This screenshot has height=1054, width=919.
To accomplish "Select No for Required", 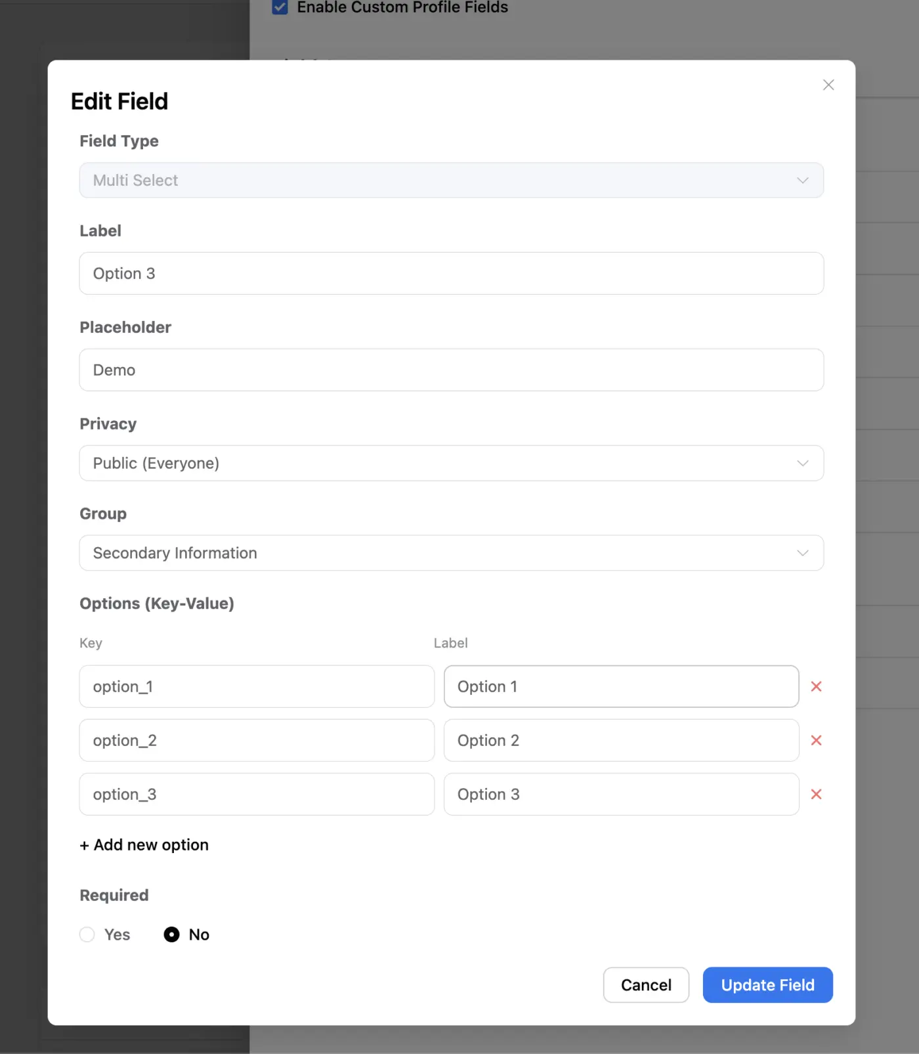I will pyautogui.click(x=171, y=934).
